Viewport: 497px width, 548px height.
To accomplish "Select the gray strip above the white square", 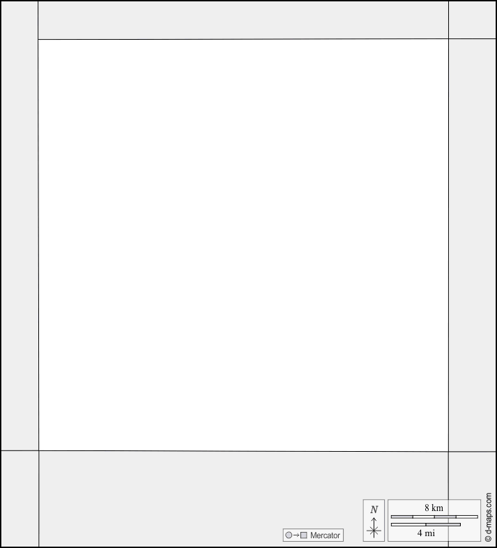I will [x=243, y=20].
